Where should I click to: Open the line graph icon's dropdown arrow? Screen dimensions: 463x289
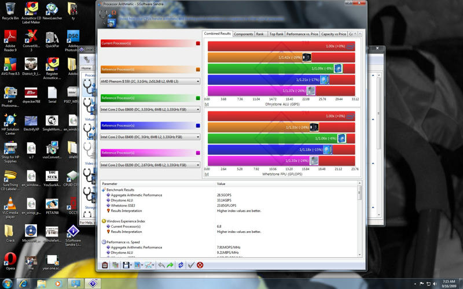(x=153, y=265)
